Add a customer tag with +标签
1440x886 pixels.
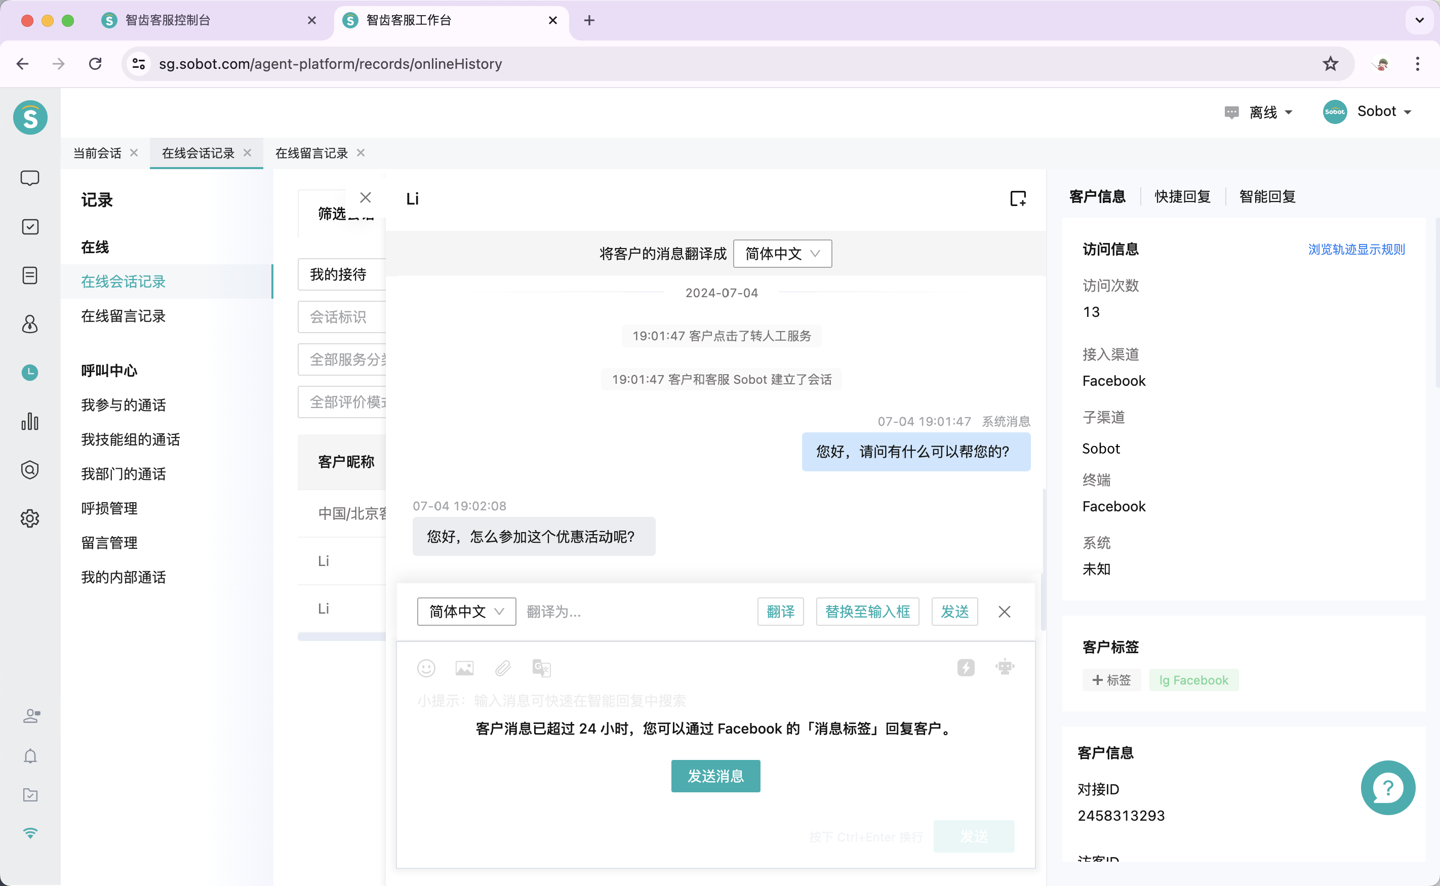[x=1111, y=680]
